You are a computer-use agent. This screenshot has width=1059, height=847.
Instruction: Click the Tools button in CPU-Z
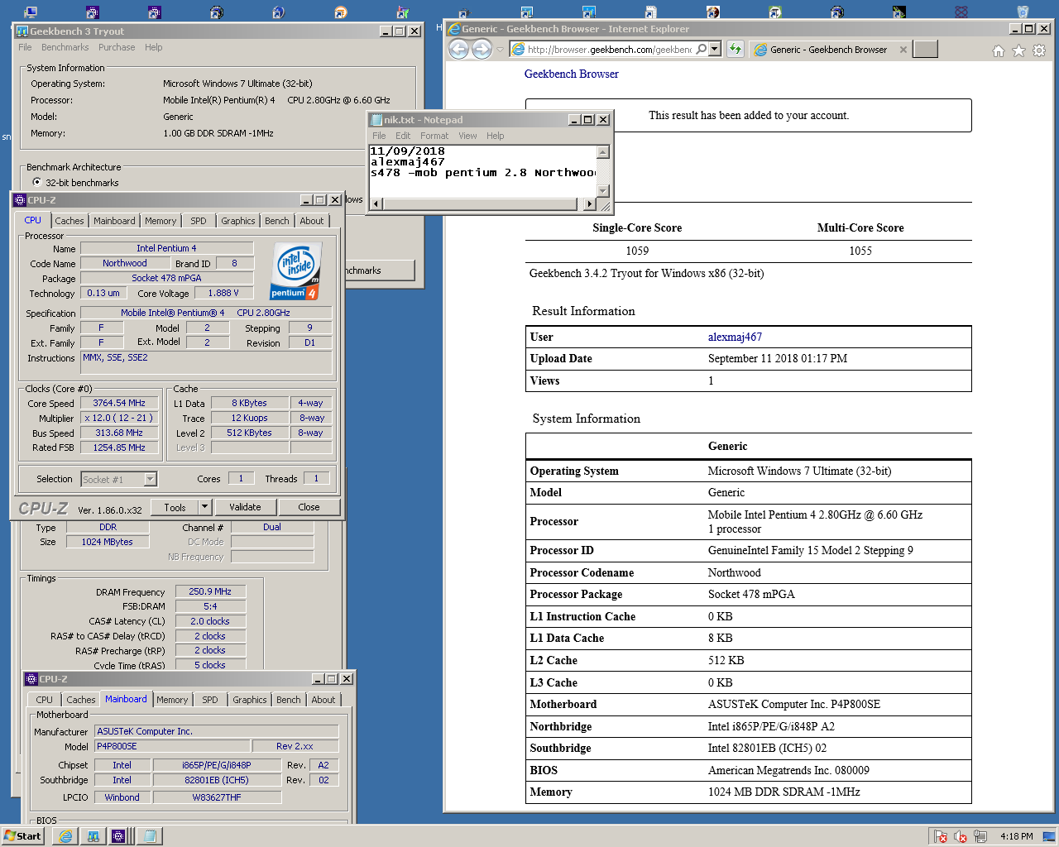[175, 507]
